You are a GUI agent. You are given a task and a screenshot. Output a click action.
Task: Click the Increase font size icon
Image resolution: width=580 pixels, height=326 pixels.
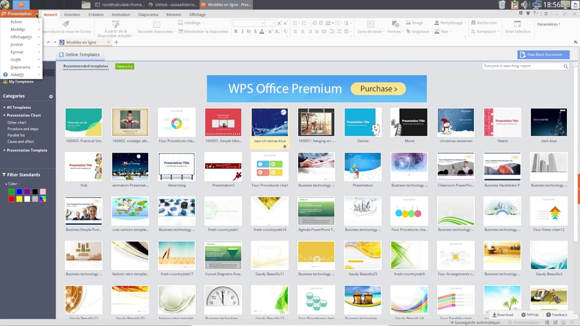[280, 23]
